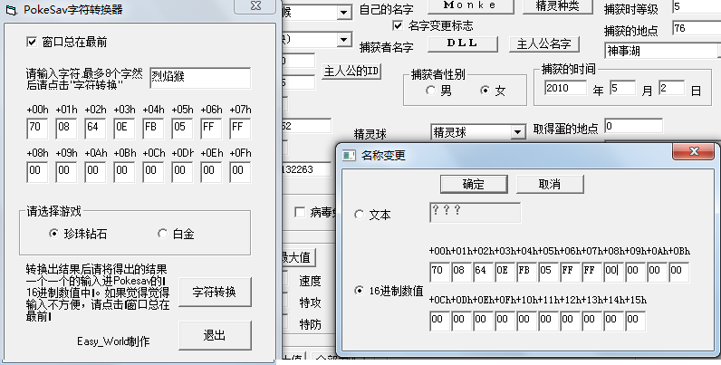Click the +08h field in converter window
This screenshot has height=365, width=721.
(37, 172)
